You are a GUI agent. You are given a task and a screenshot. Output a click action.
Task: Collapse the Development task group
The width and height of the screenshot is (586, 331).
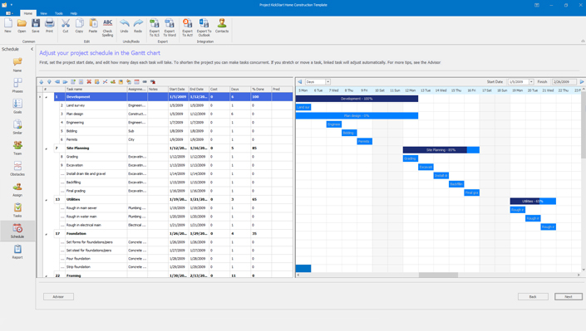click(x=47, y=97)
